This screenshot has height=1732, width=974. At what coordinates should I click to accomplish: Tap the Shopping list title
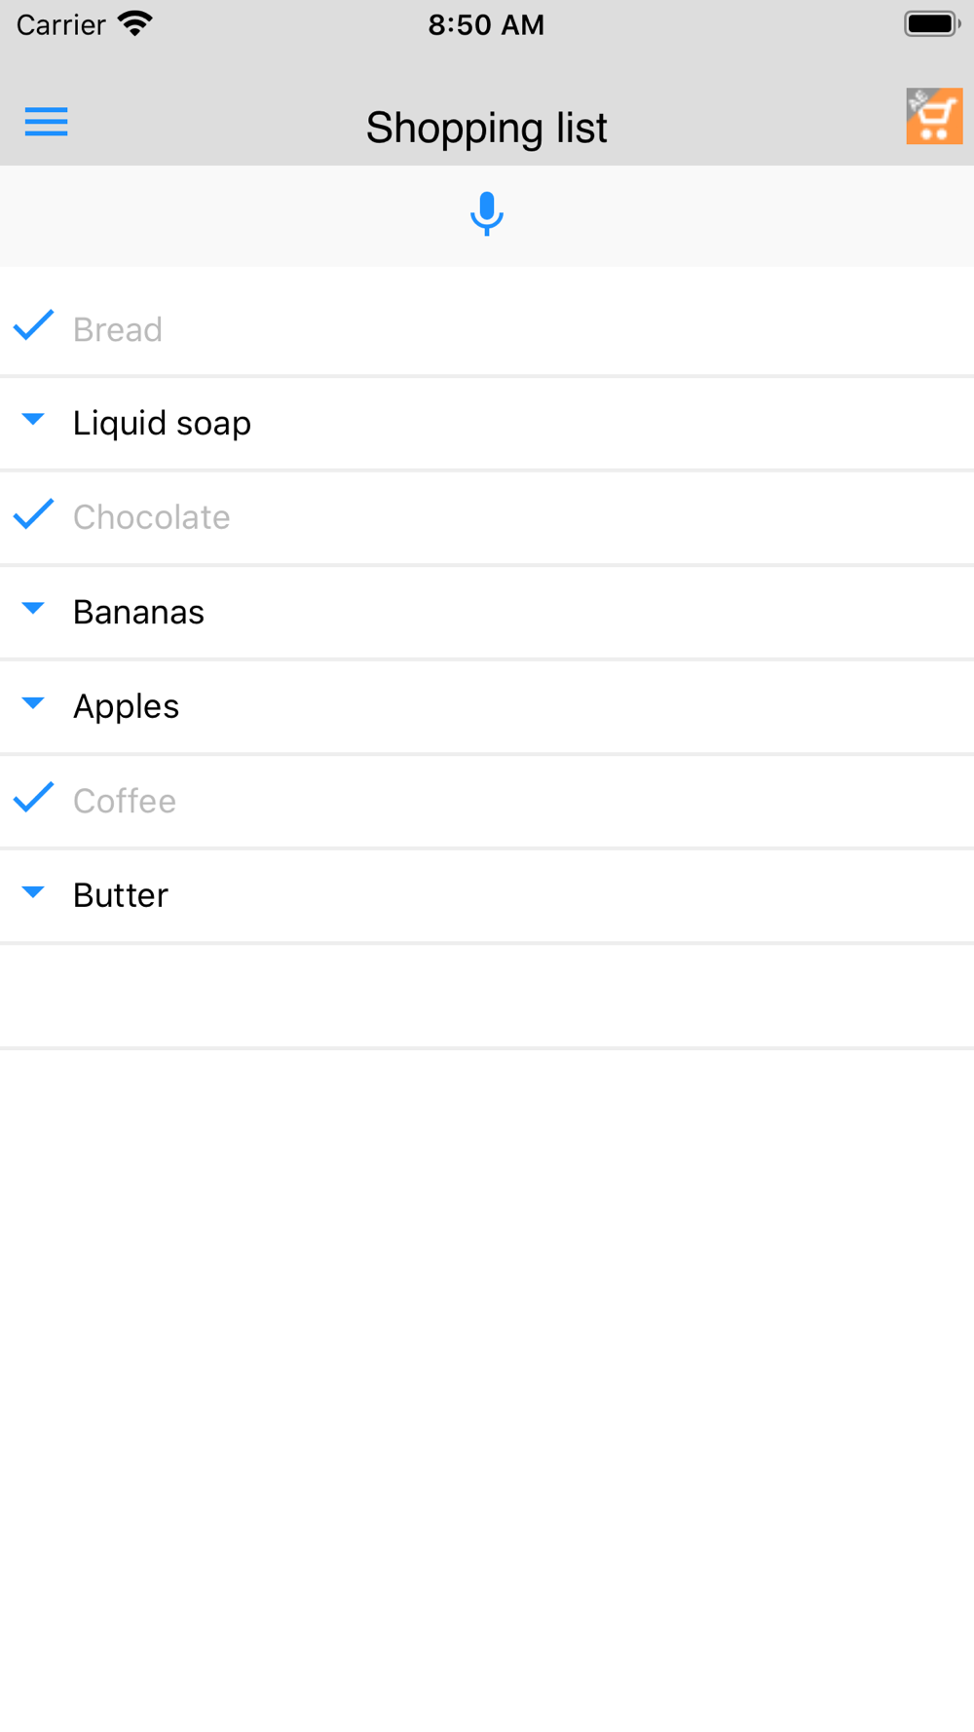486,128
